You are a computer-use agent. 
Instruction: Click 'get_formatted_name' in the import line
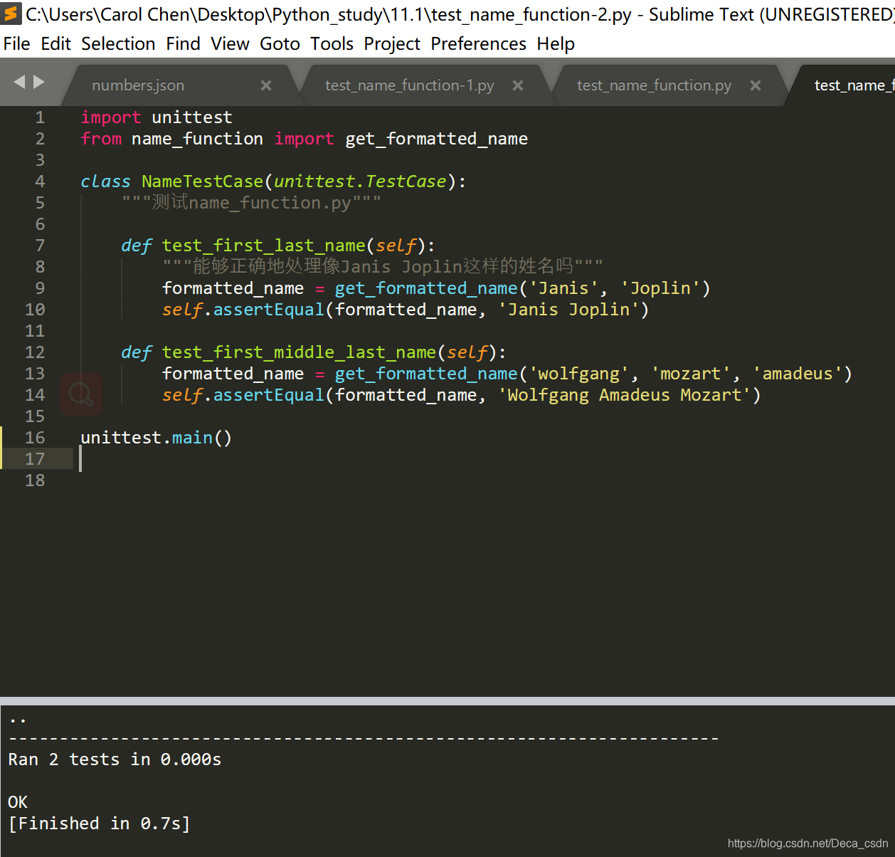point(436,139)
